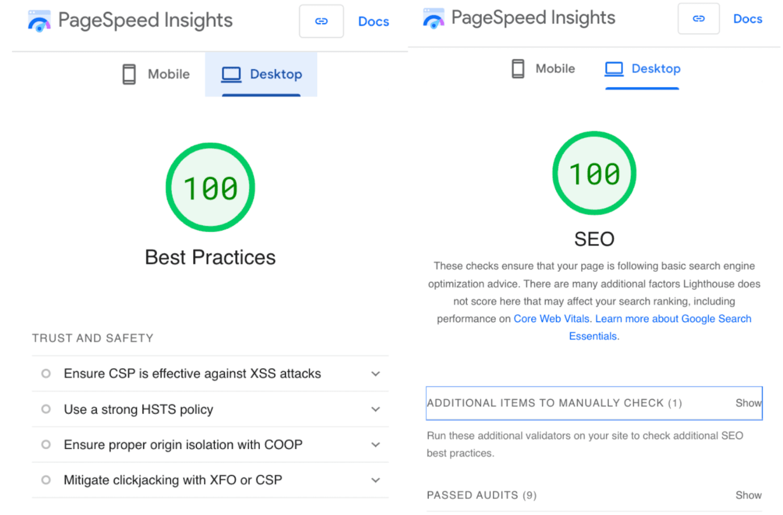The height and width of the screenshot is (515, 783).
Task: Select the Desktop tab in right panel
Action: click(642, 69)
